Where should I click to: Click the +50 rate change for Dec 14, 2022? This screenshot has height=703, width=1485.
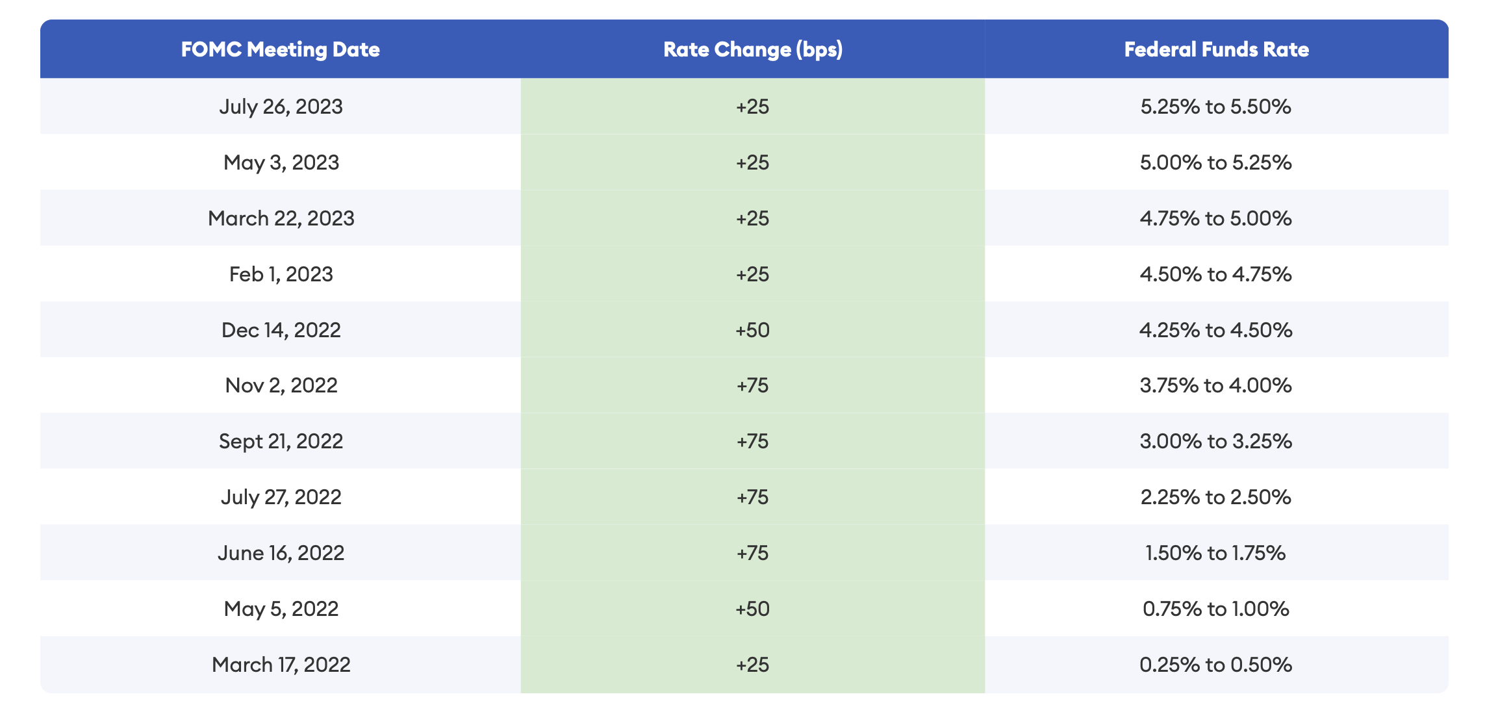pyautogui.click(x=752, y=330)
